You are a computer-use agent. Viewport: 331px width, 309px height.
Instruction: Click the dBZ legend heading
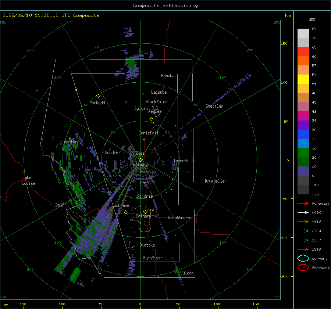(312, 19)
